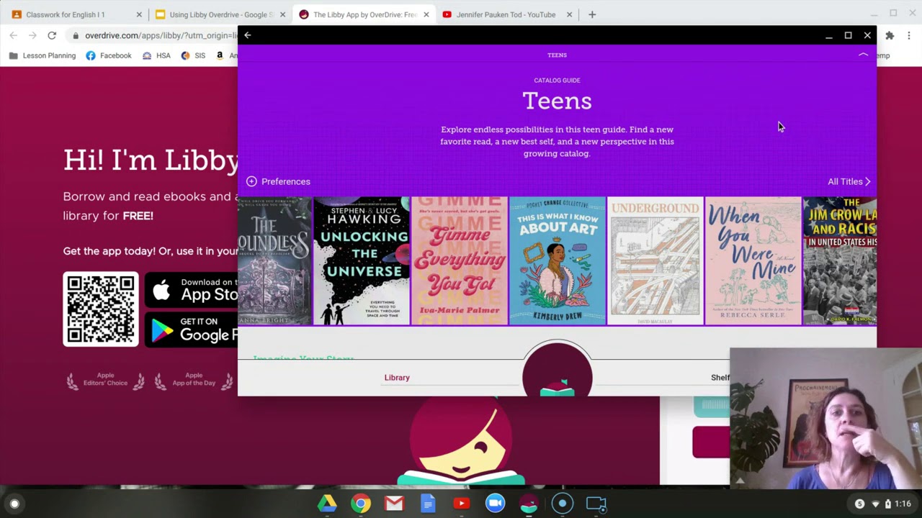This screenshot has height=518, width=922.
Task: Open the HSA bookmark
Action: pos(156,55)
